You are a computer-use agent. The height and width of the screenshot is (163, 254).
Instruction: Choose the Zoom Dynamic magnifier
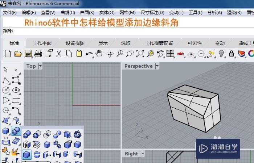coord(120,54)
